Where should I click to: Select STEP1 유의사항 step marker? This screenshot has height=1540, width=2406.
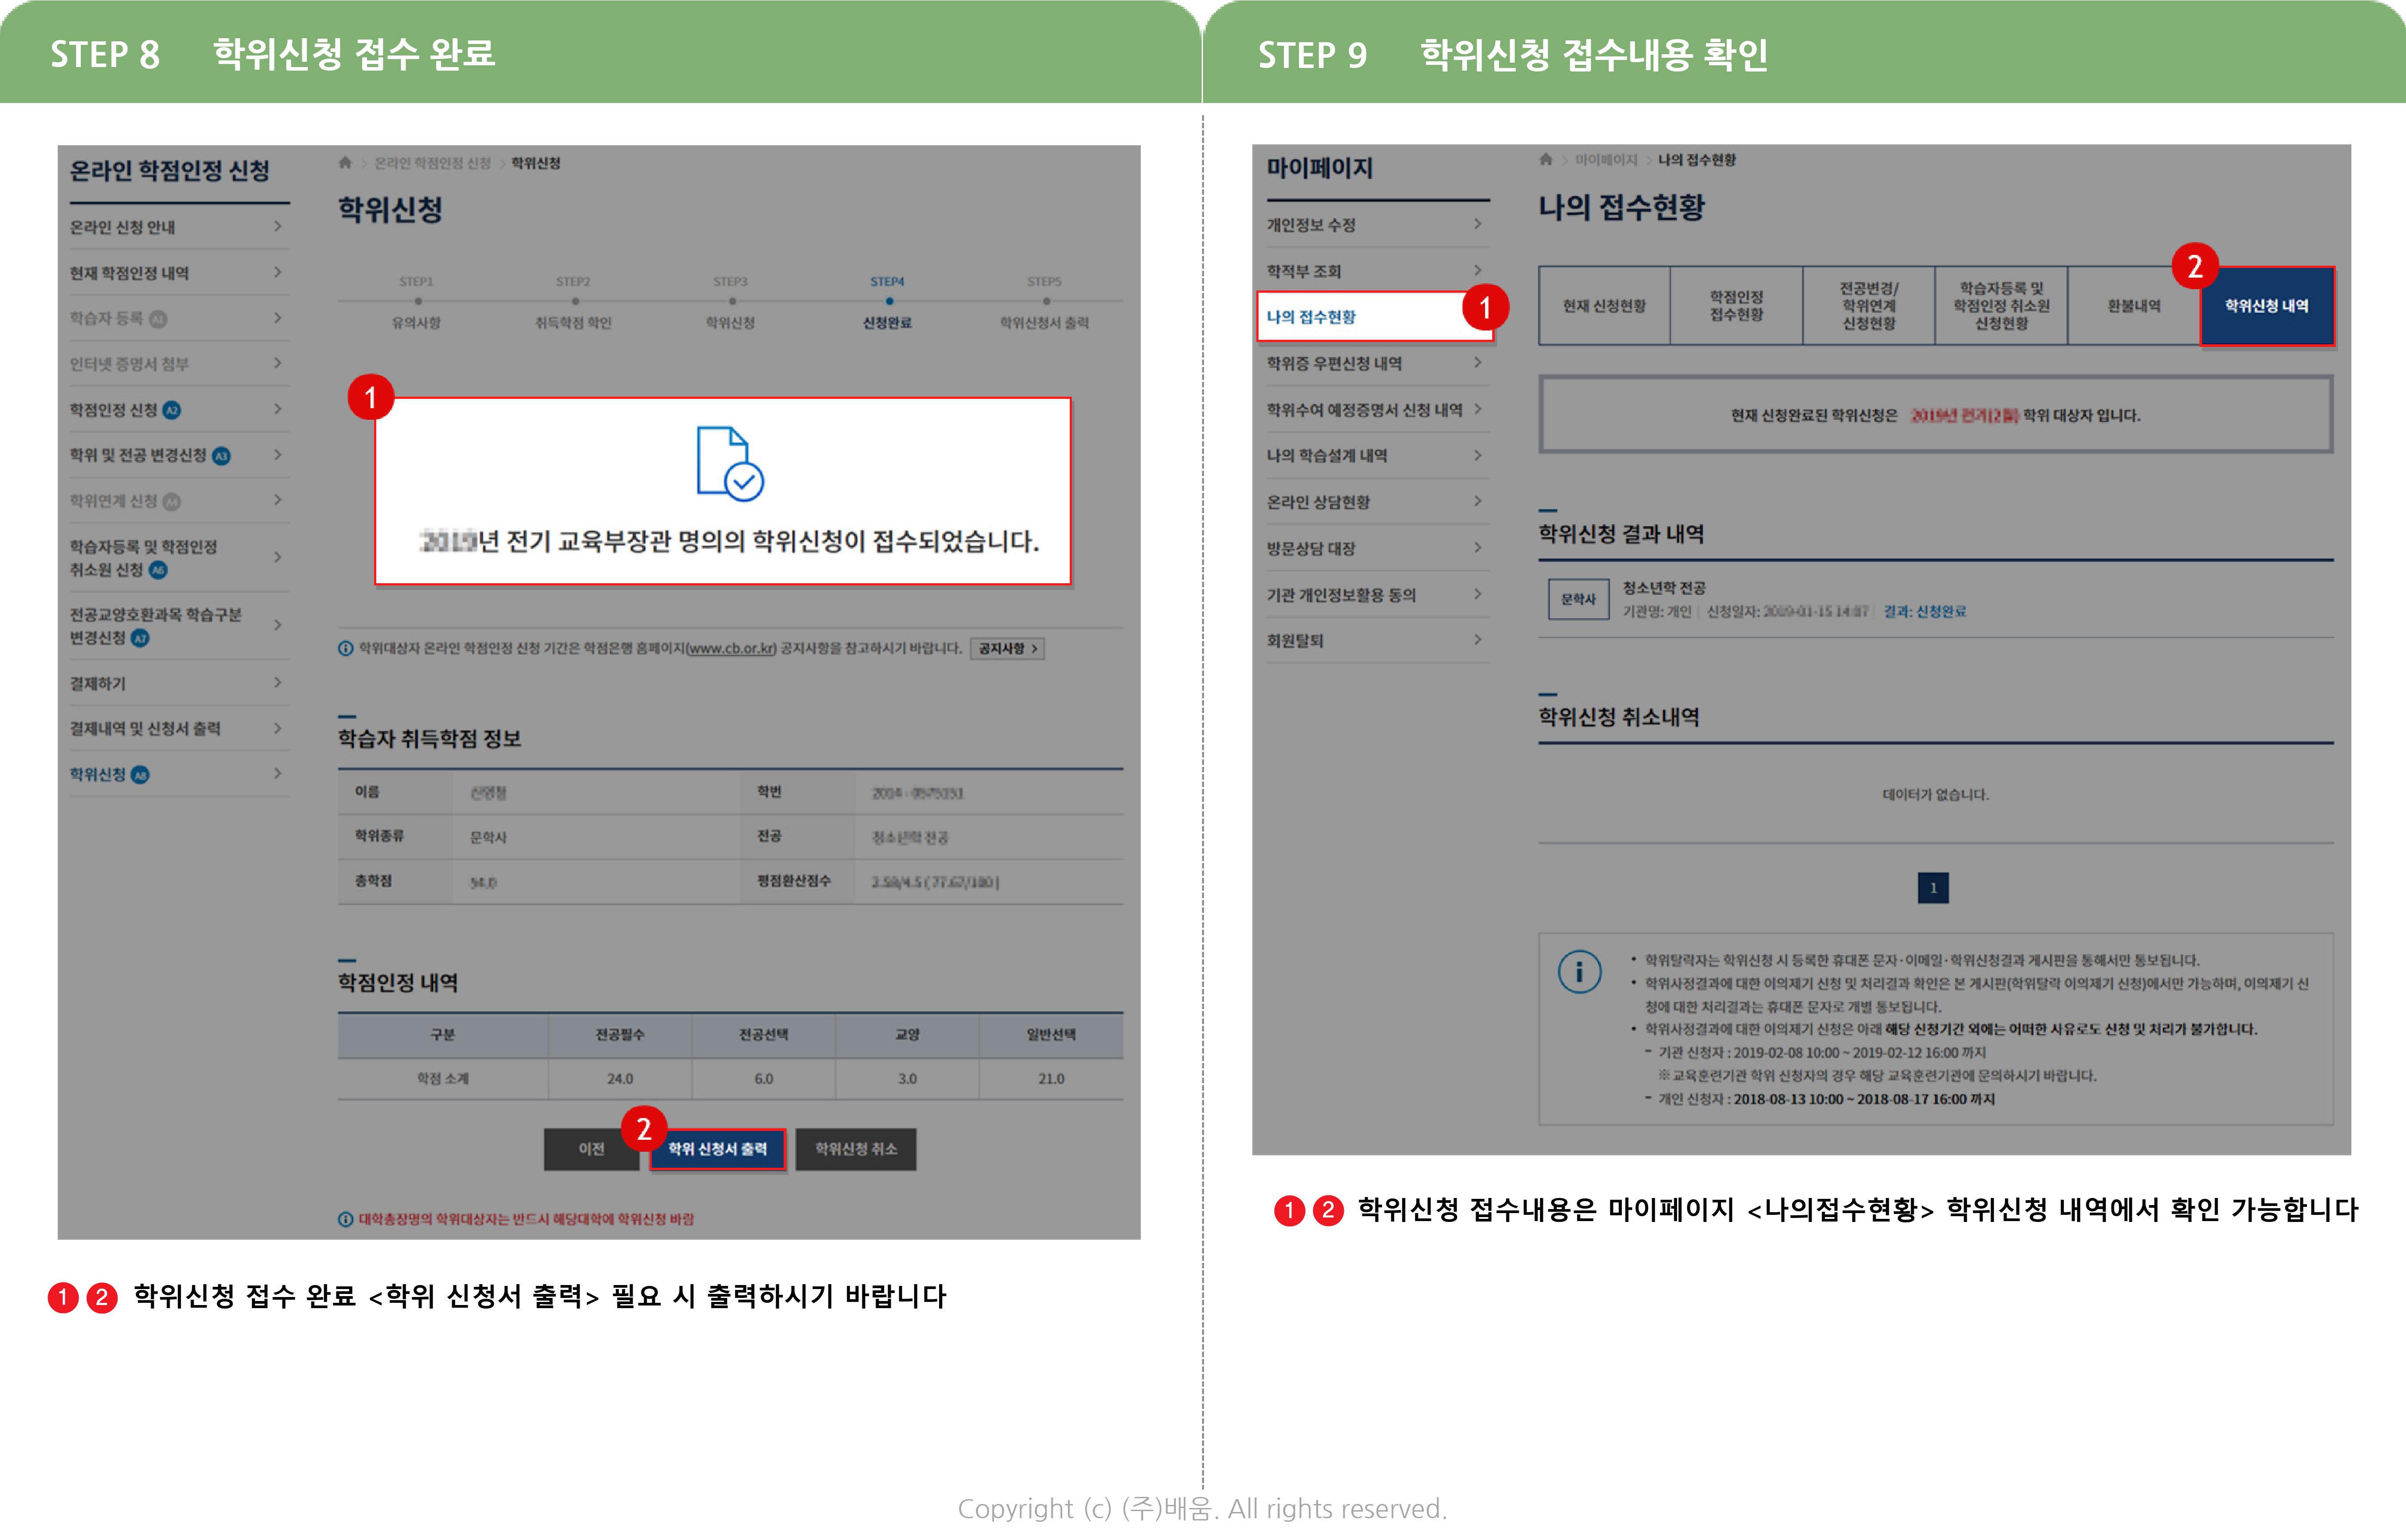(417, 302)
